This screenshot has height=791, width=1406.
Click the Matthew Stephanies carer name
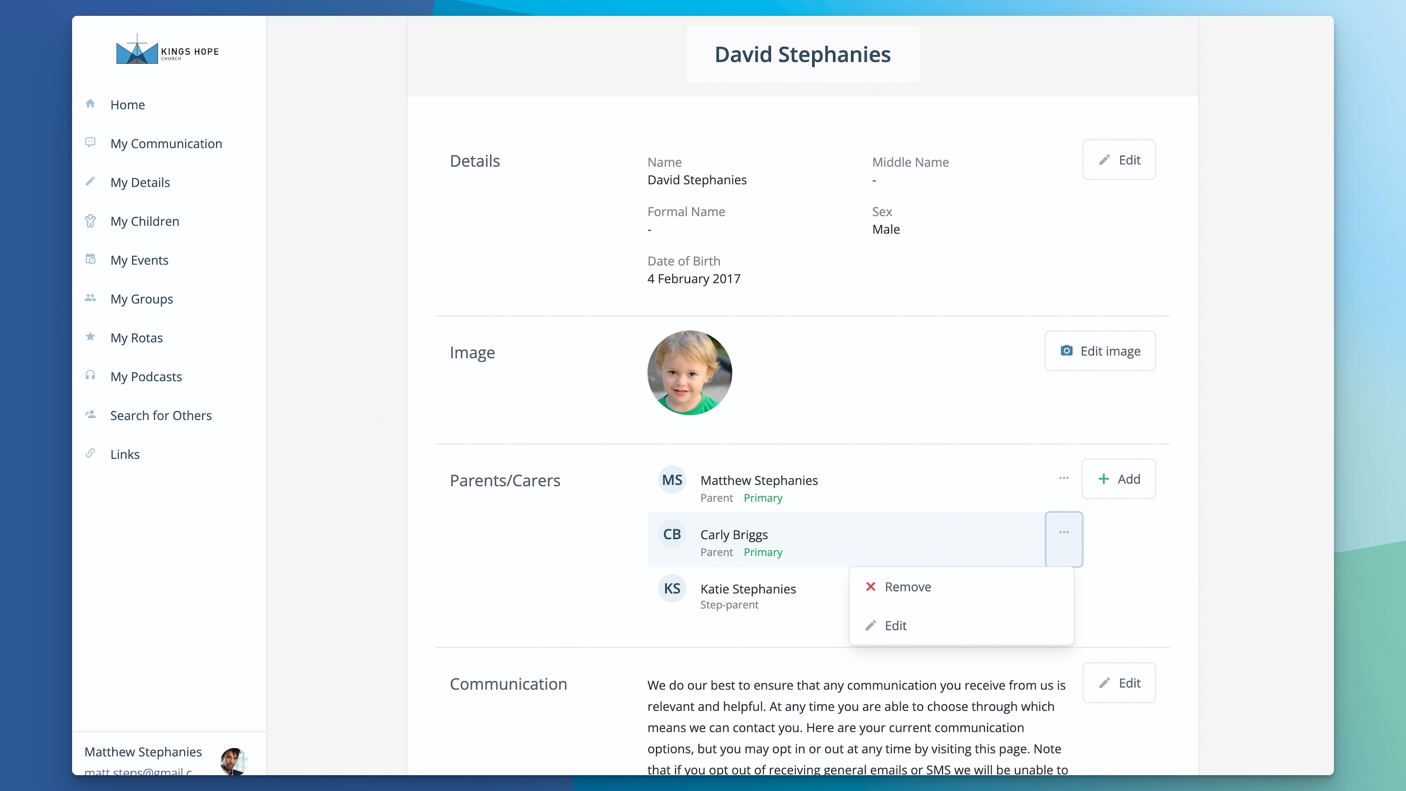[759, 480]
